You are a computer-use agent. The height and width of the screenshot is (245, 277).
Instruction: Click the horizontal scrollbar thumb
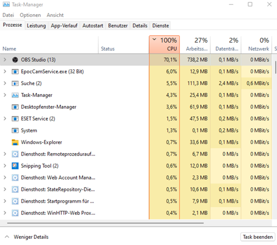pyautogui.click(x=105, y=223)
